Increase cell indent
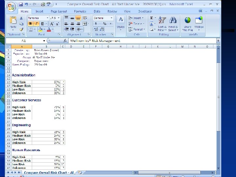 [72, 29]
